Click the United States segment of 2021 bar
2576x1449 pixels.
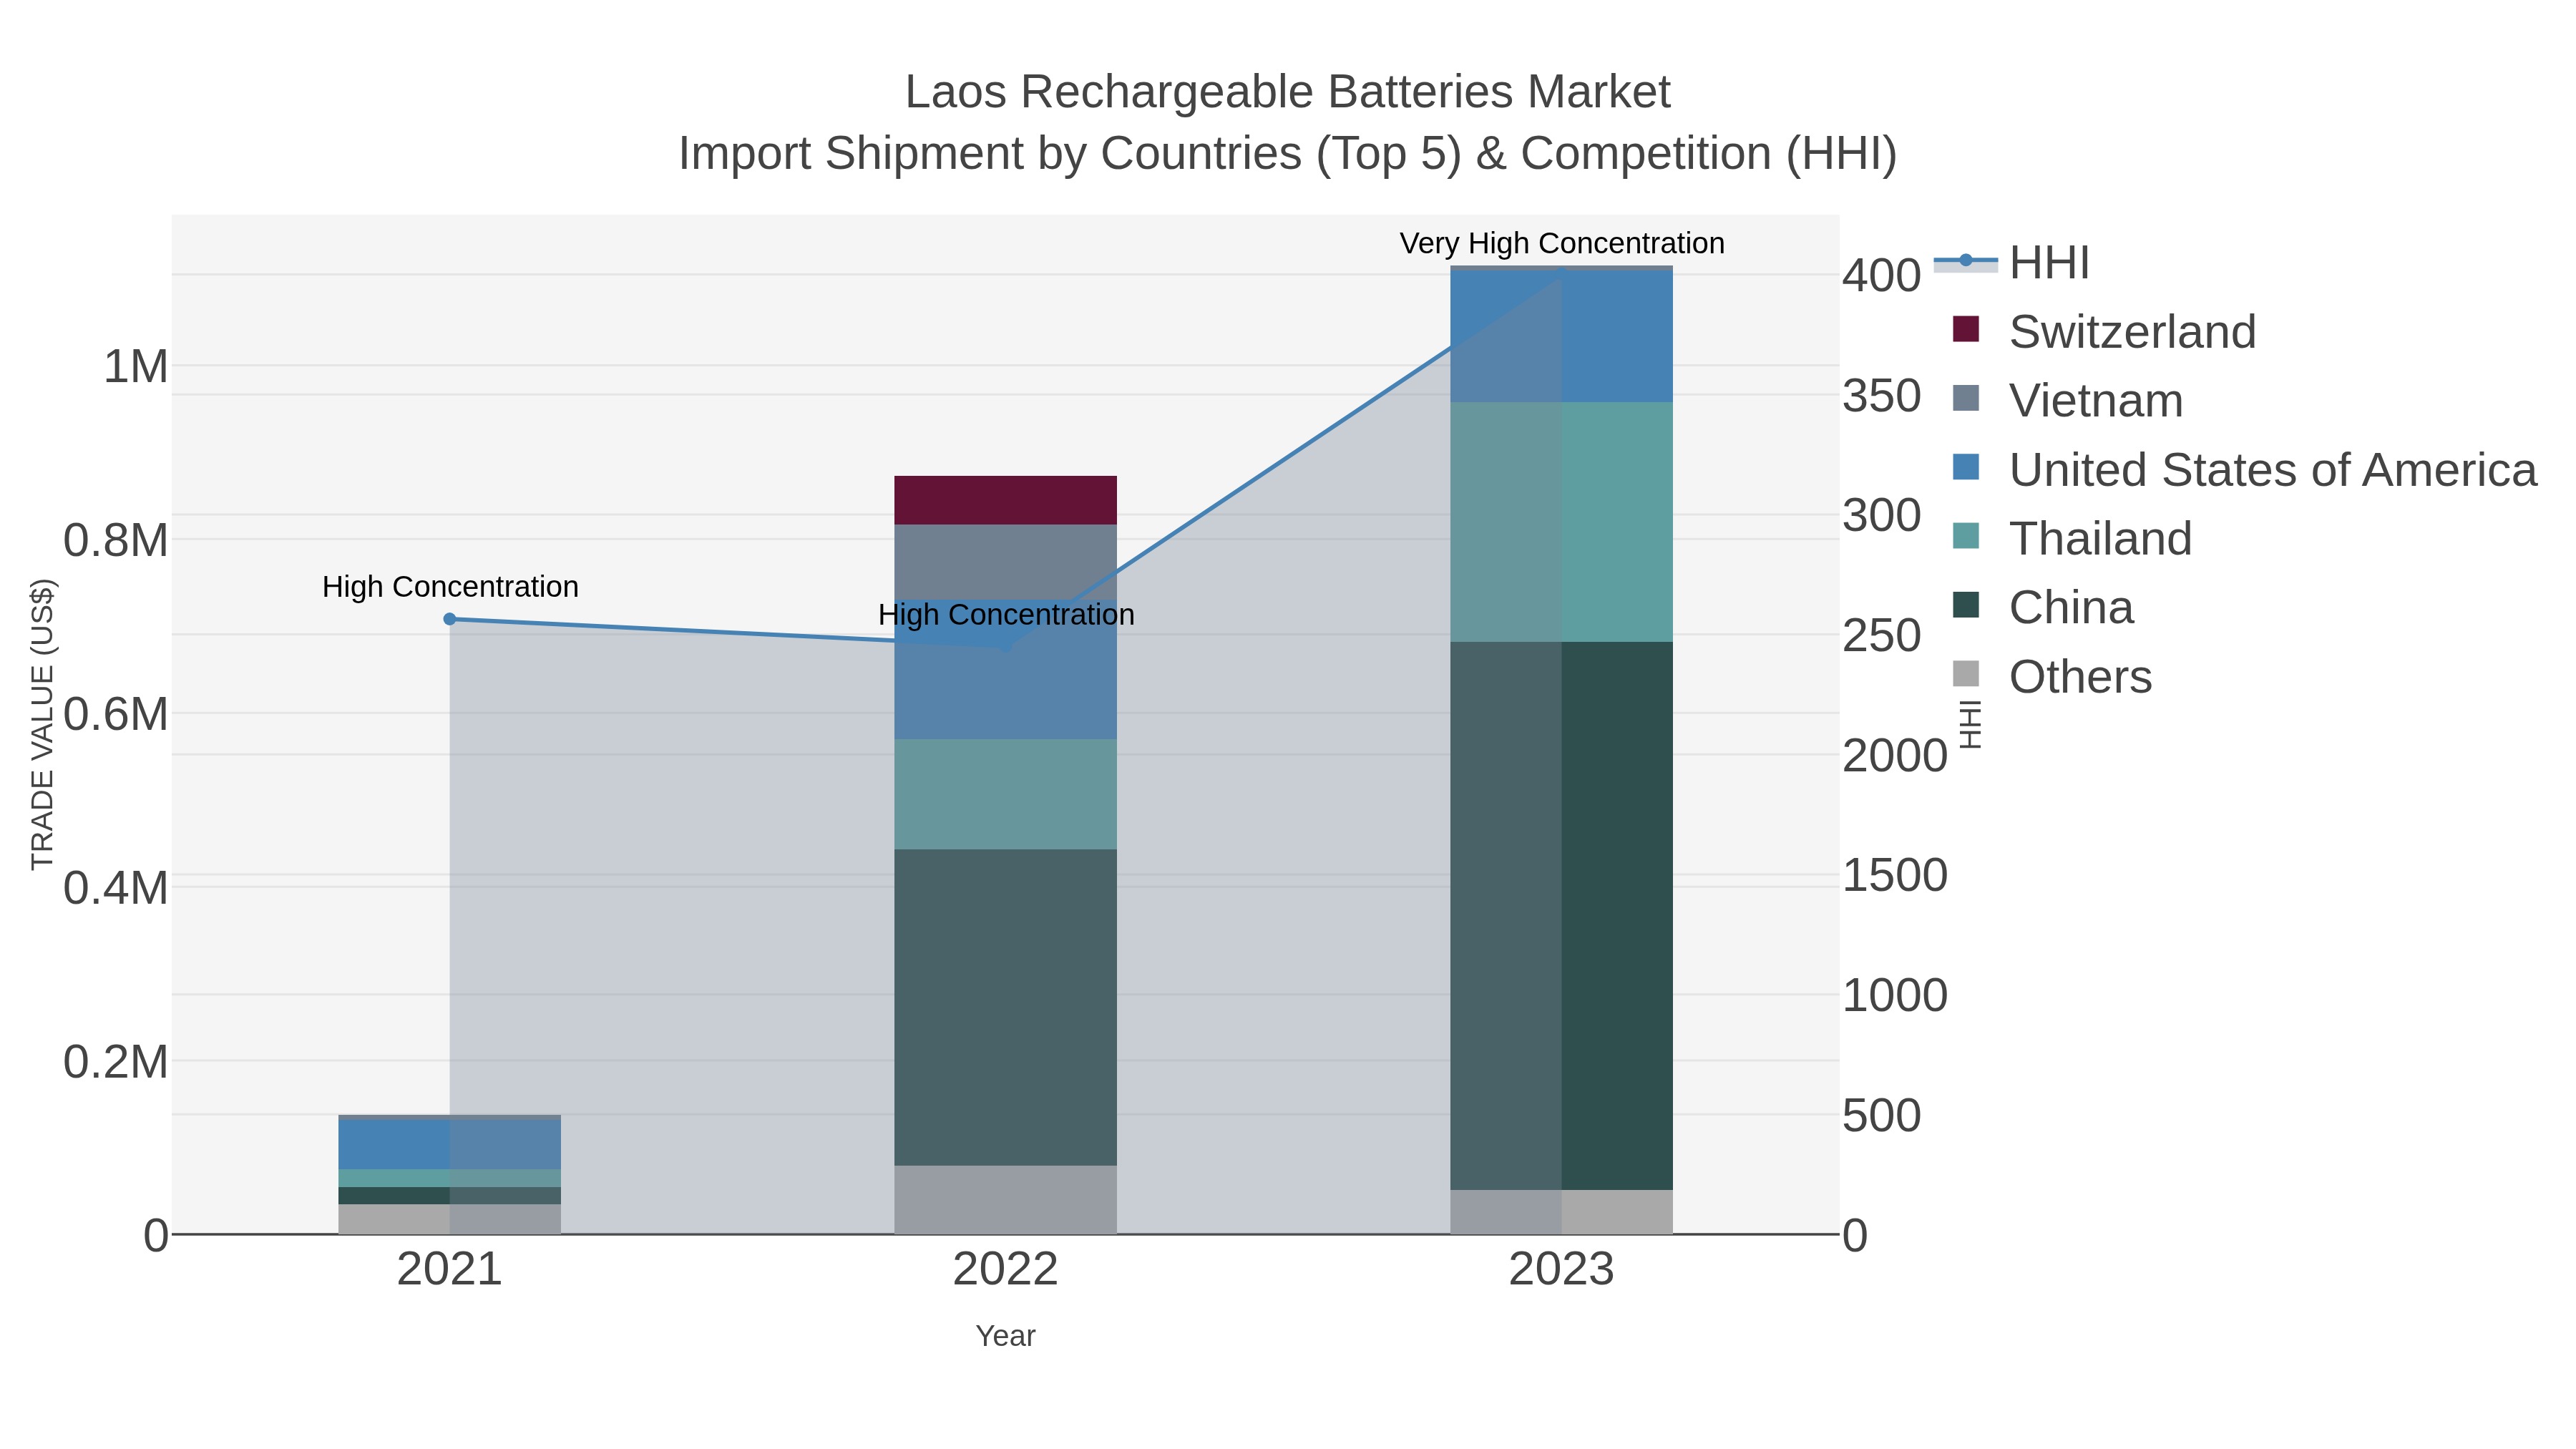coord(450,1145)
